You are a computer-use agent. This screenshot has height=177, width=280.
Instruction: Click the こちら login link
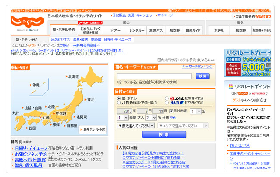(x=63, y=46)
